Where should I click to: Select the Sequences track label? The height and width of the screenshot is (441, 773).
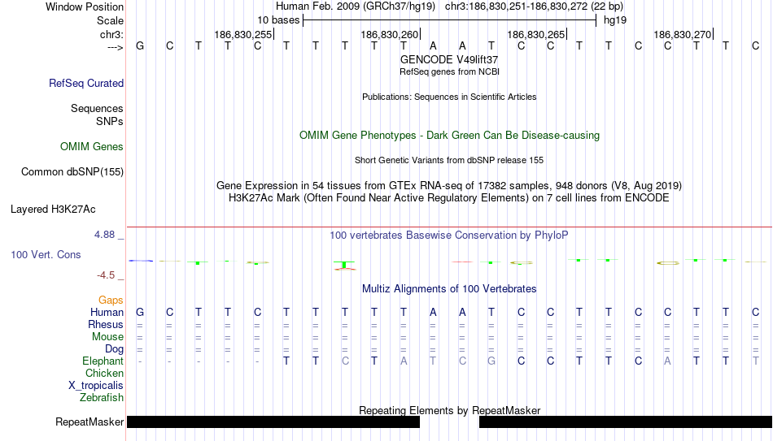[97, 108]
